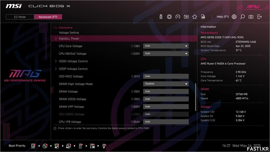Select the USB optical disc boot icon
Image resolution: width=270 pixels, height=152 pixels.
pyautogui.click(x=69, y=146)
